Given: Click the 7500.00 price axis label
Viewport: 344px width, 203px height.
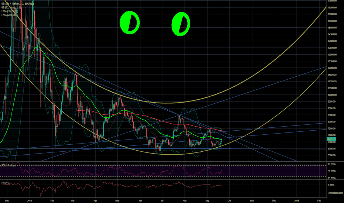Looking at the screenshot, I should coord(332,128).
